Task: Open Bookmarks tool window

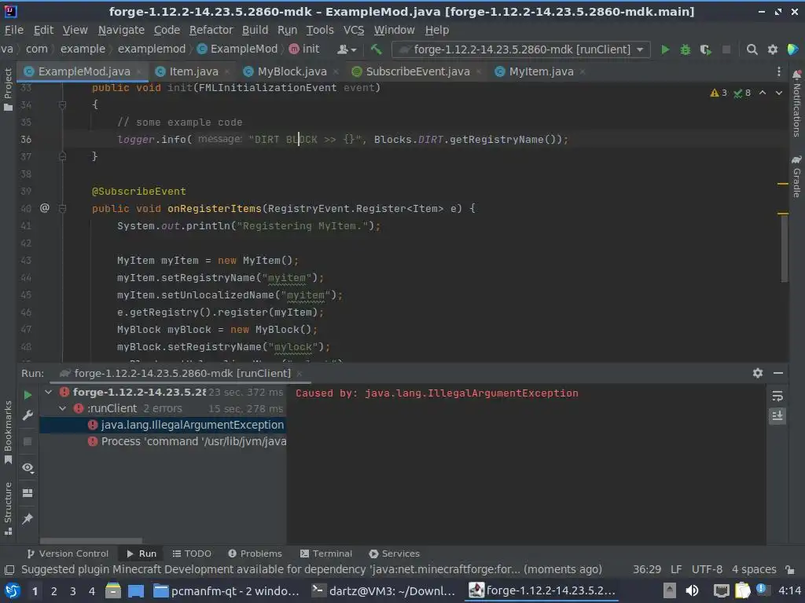Action: tap(8, 433)
